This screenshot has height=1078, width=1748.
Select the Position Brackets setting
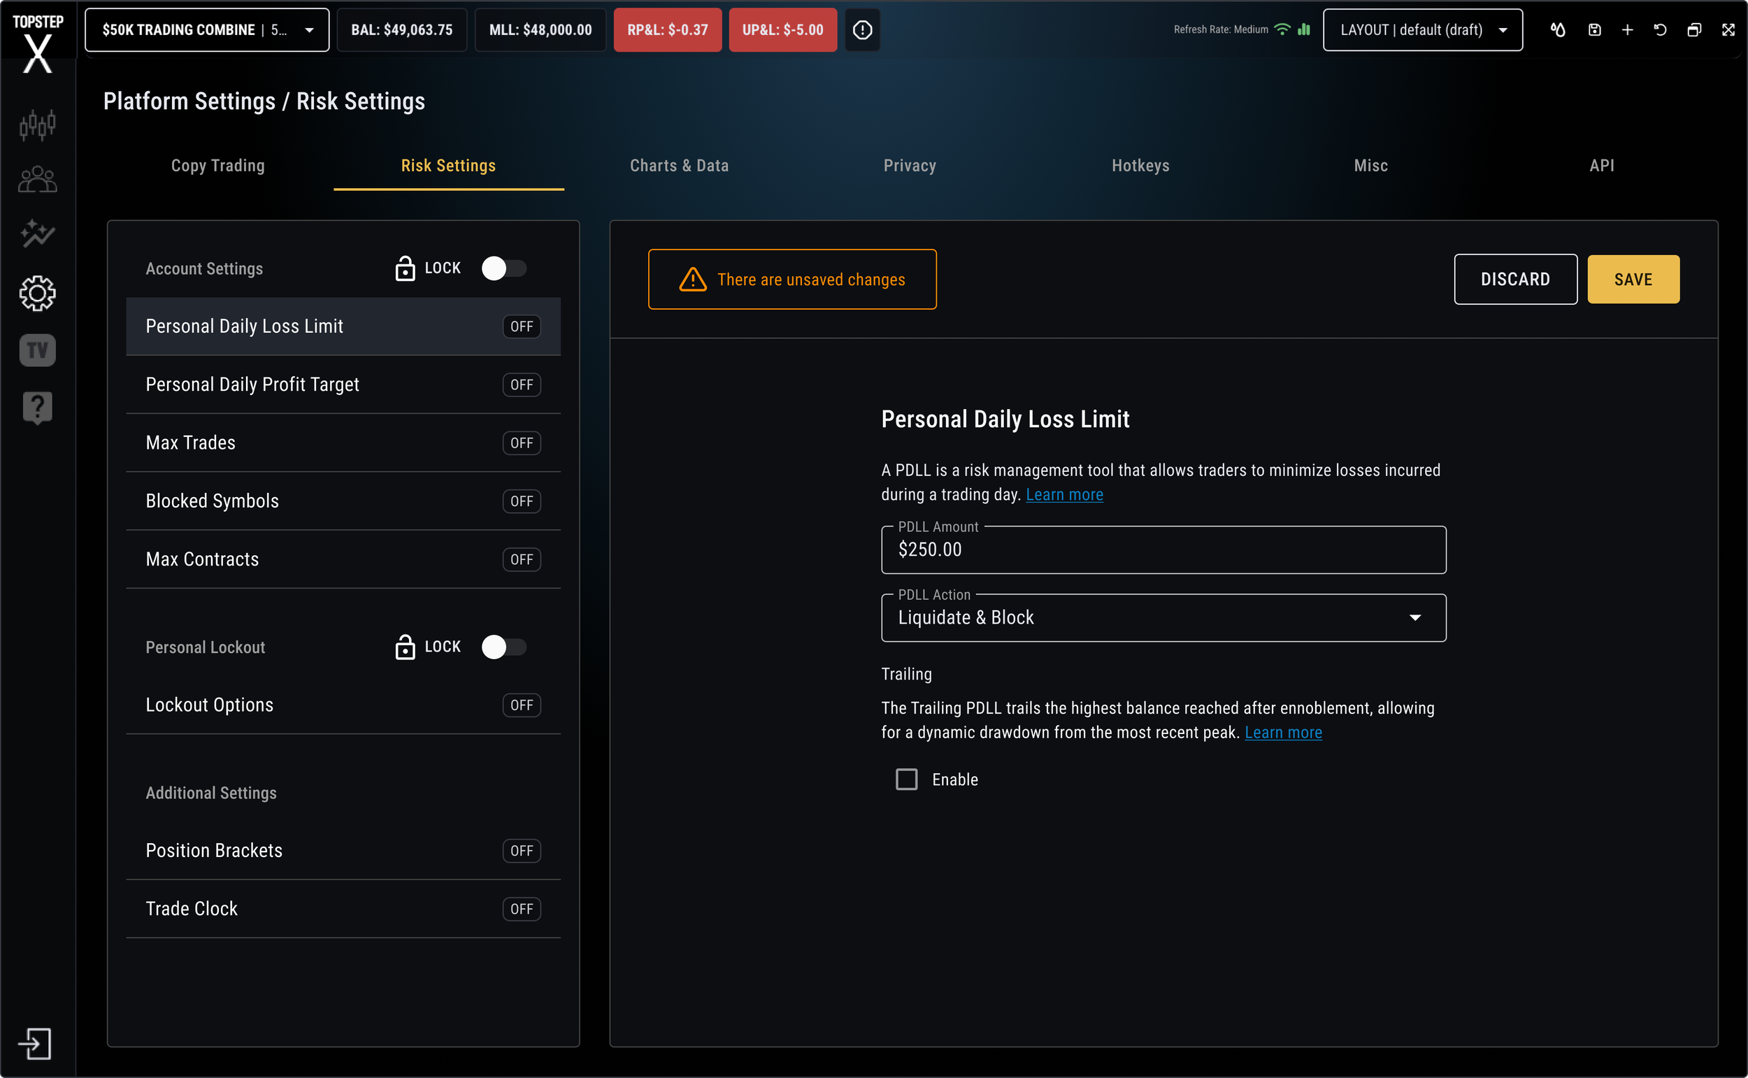343,851
